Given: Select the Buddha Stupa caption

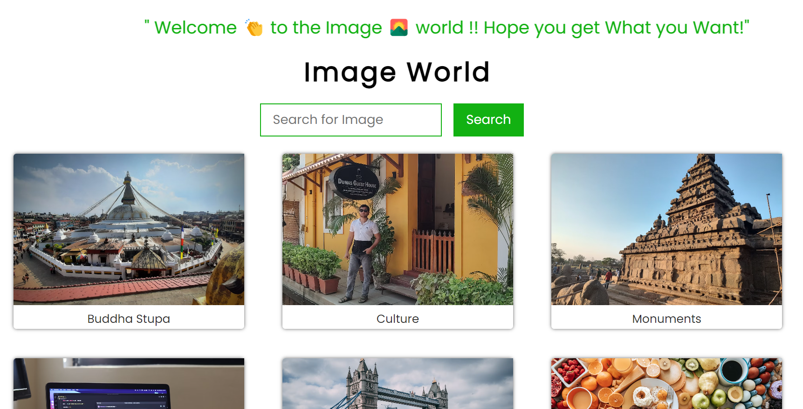Looking at the screenshot, I should (x=129, y=319).
